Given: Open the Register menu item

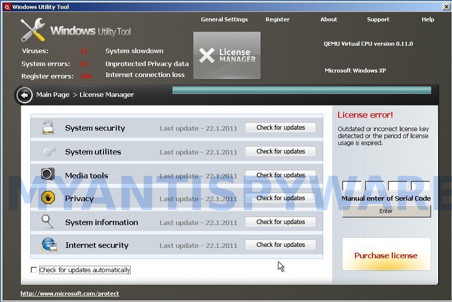Looking at the screenshot, I should [277, 19].
